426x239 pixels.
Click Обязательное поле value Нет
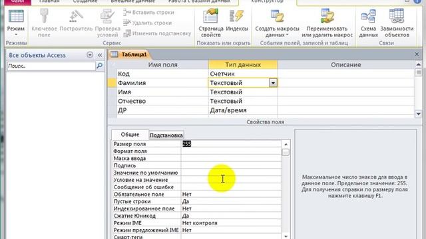(x=231, y=195)
